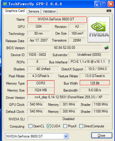115x141 pixels.
Task: Click the default Memory clock 300 MHz
Action: 69,111
